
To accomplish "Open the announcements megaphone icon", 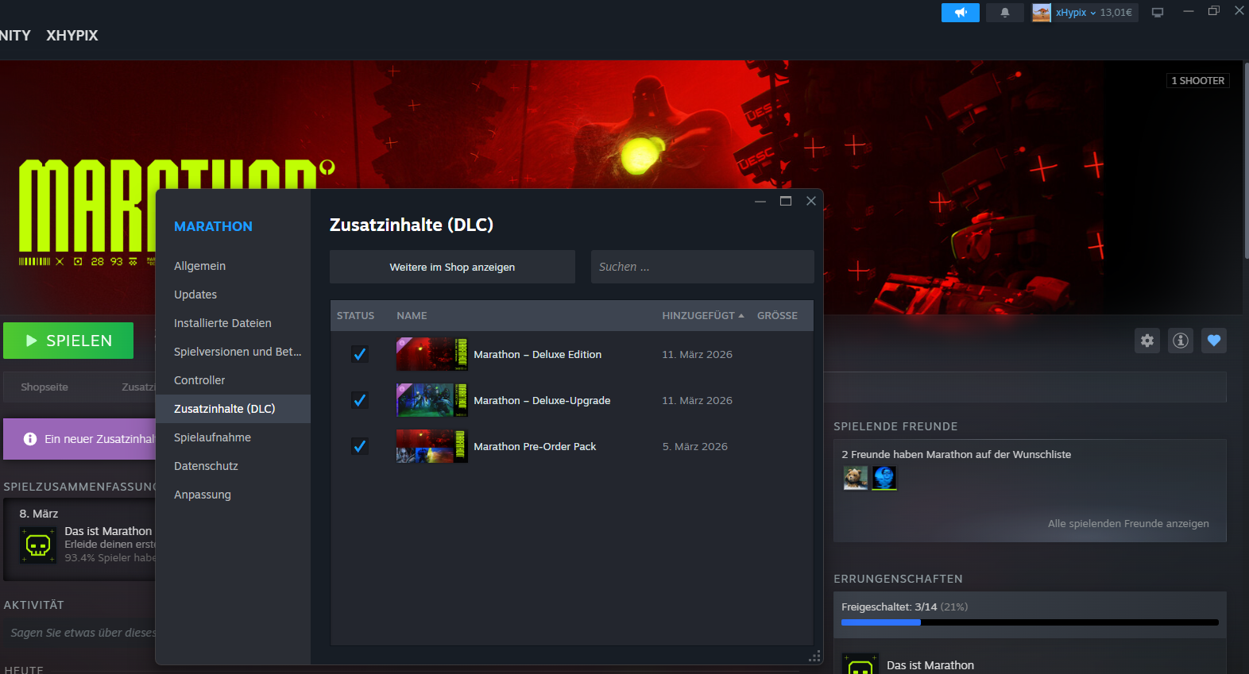I will [960, 13].
